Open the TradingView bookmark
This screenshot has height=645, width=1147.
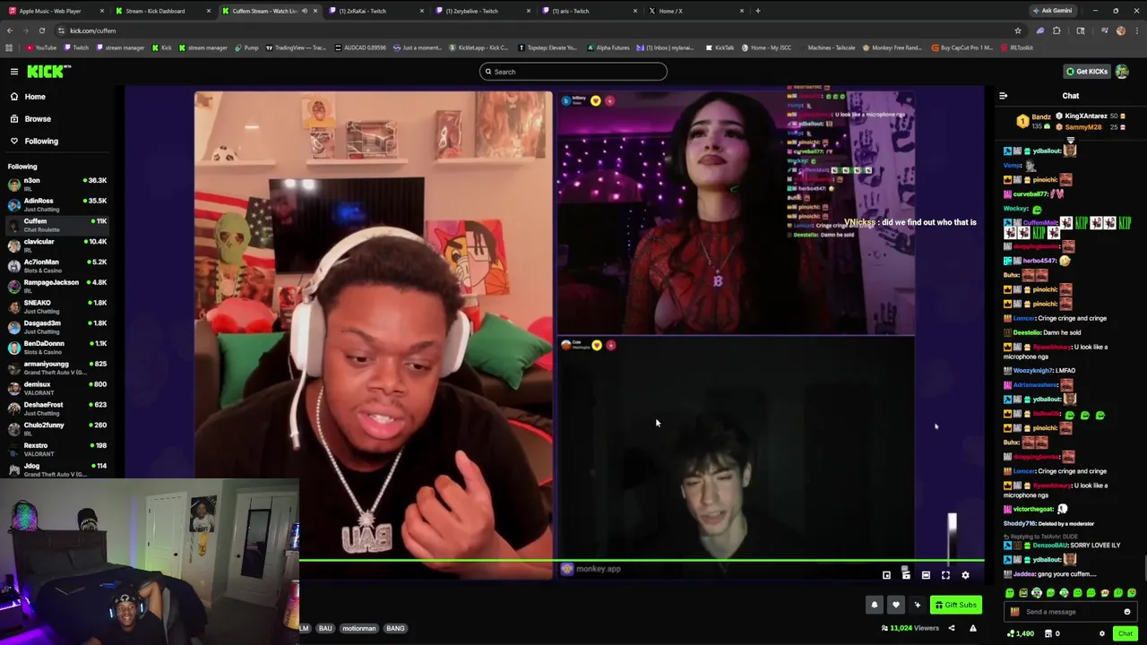click(x=295, y=47)
